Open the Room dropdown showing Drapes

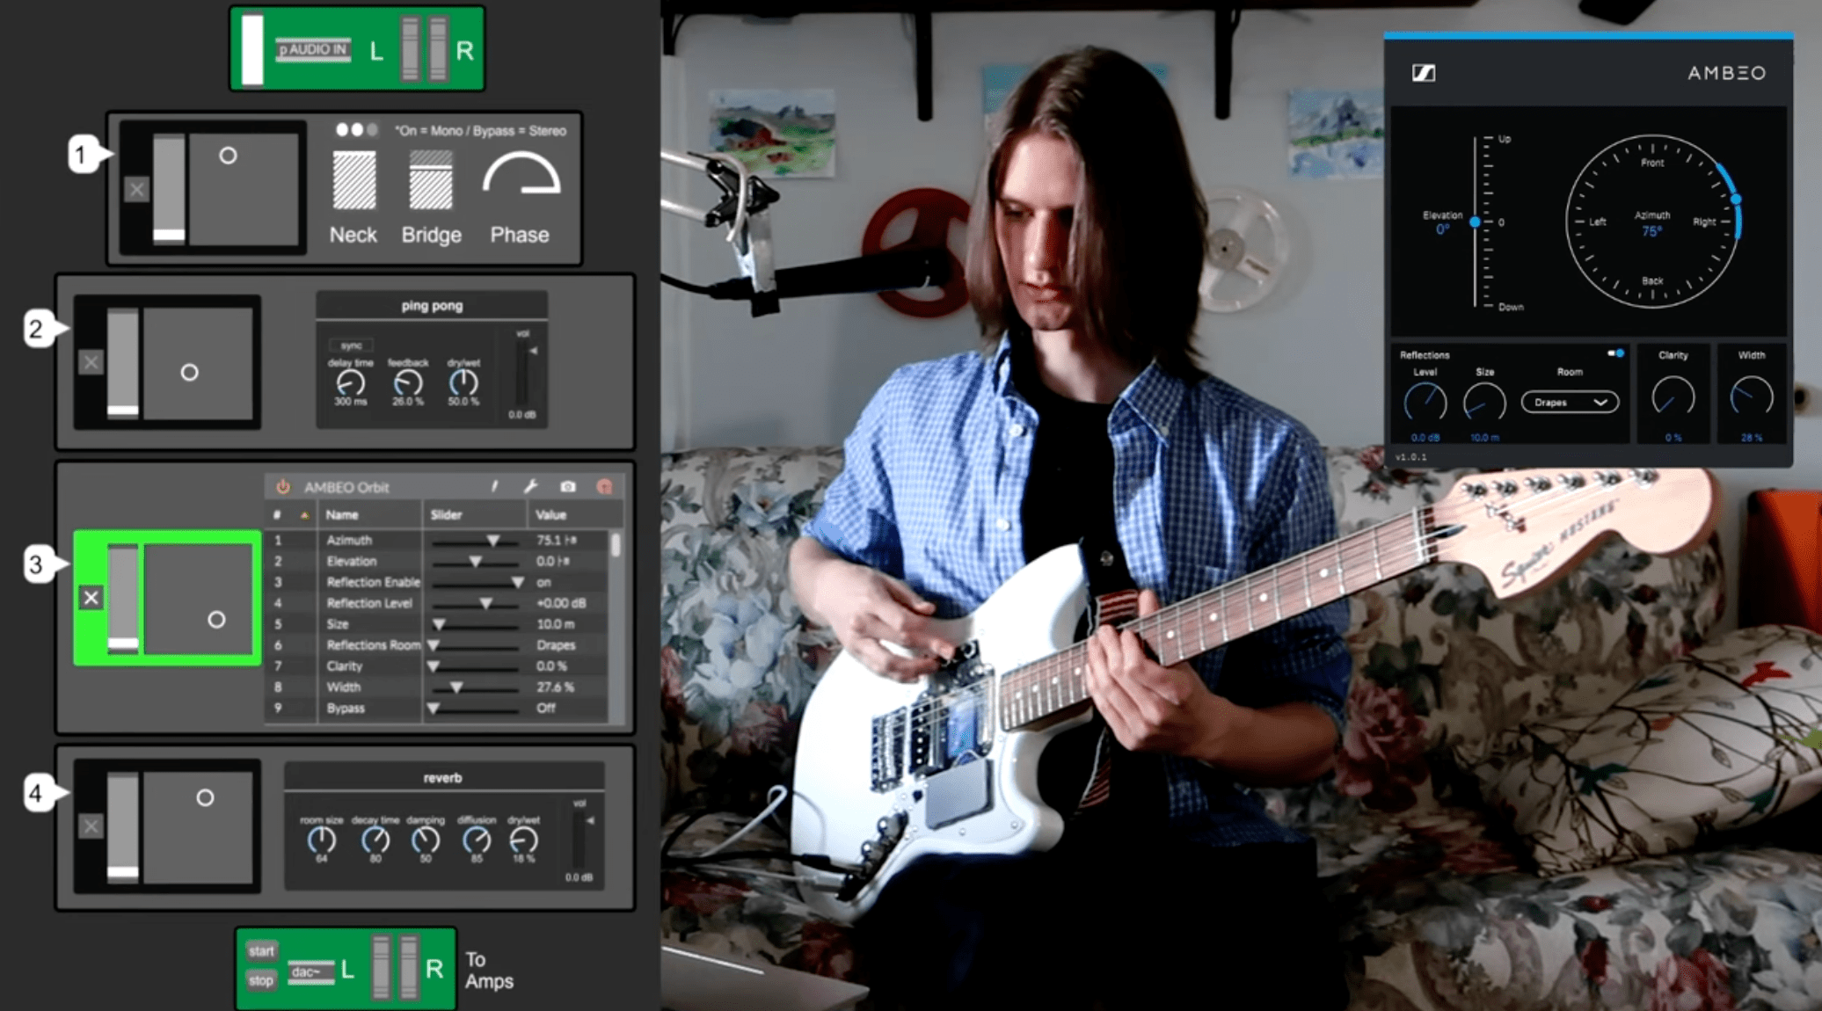click(x=1570, y=402)
